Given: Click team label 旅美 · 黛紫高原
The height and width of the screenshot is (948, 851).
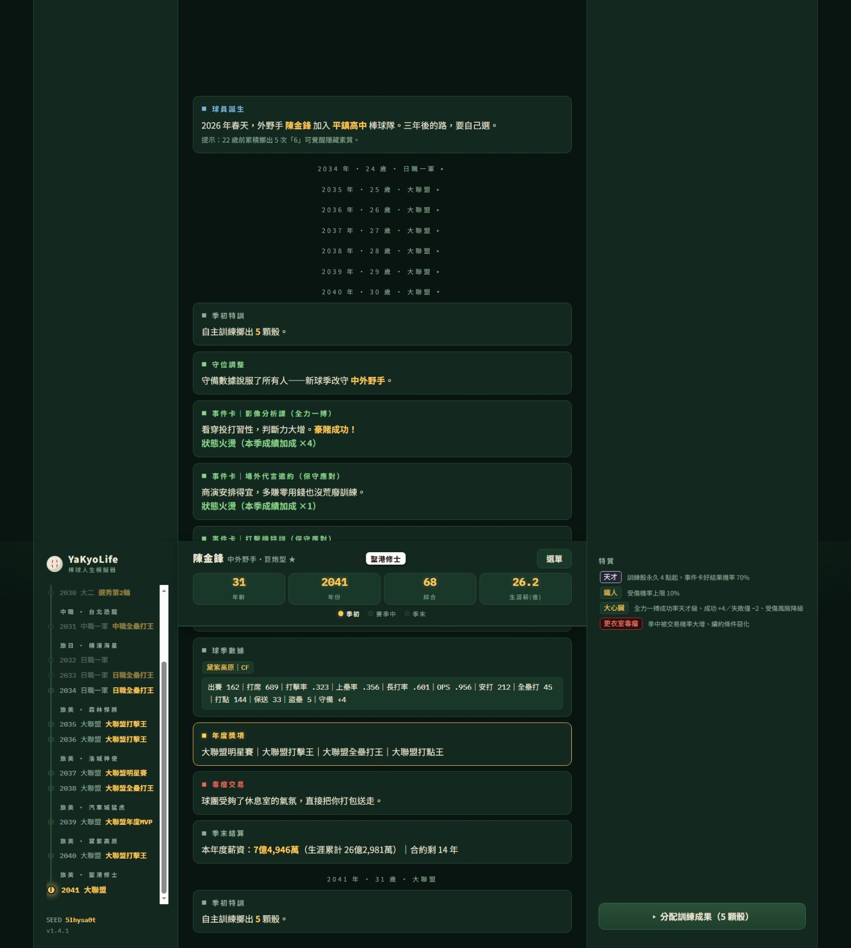Looking at the screenshot, I should coord(88,841).
